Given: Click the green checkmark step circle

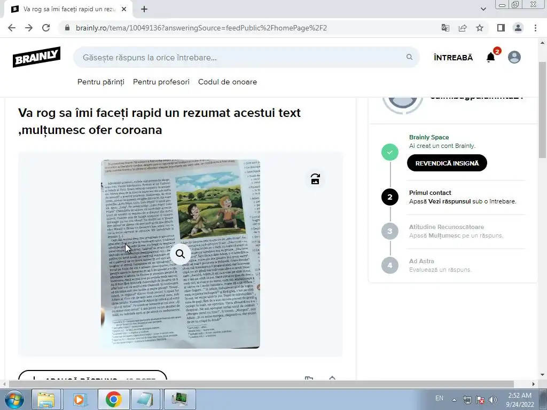Looking at the screenshot, I should 389,152.
